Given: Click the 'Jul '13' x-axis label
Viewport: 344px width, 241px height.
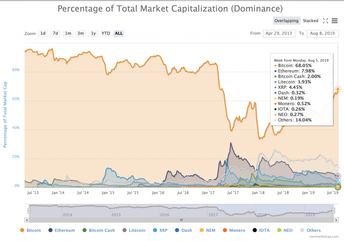Looking at the screenshot, I should click(33, 193).
